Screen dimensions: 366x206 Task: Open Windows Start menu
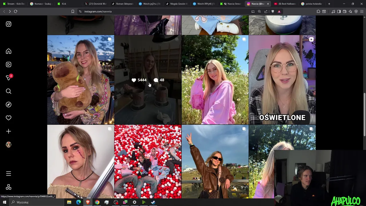tap(4, 202)
